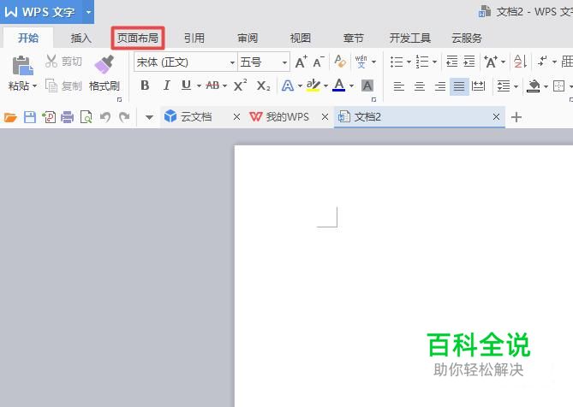Viewport: 573px width, 407px height.
Task: Toggle underline formatting
Action: (187, 86)
